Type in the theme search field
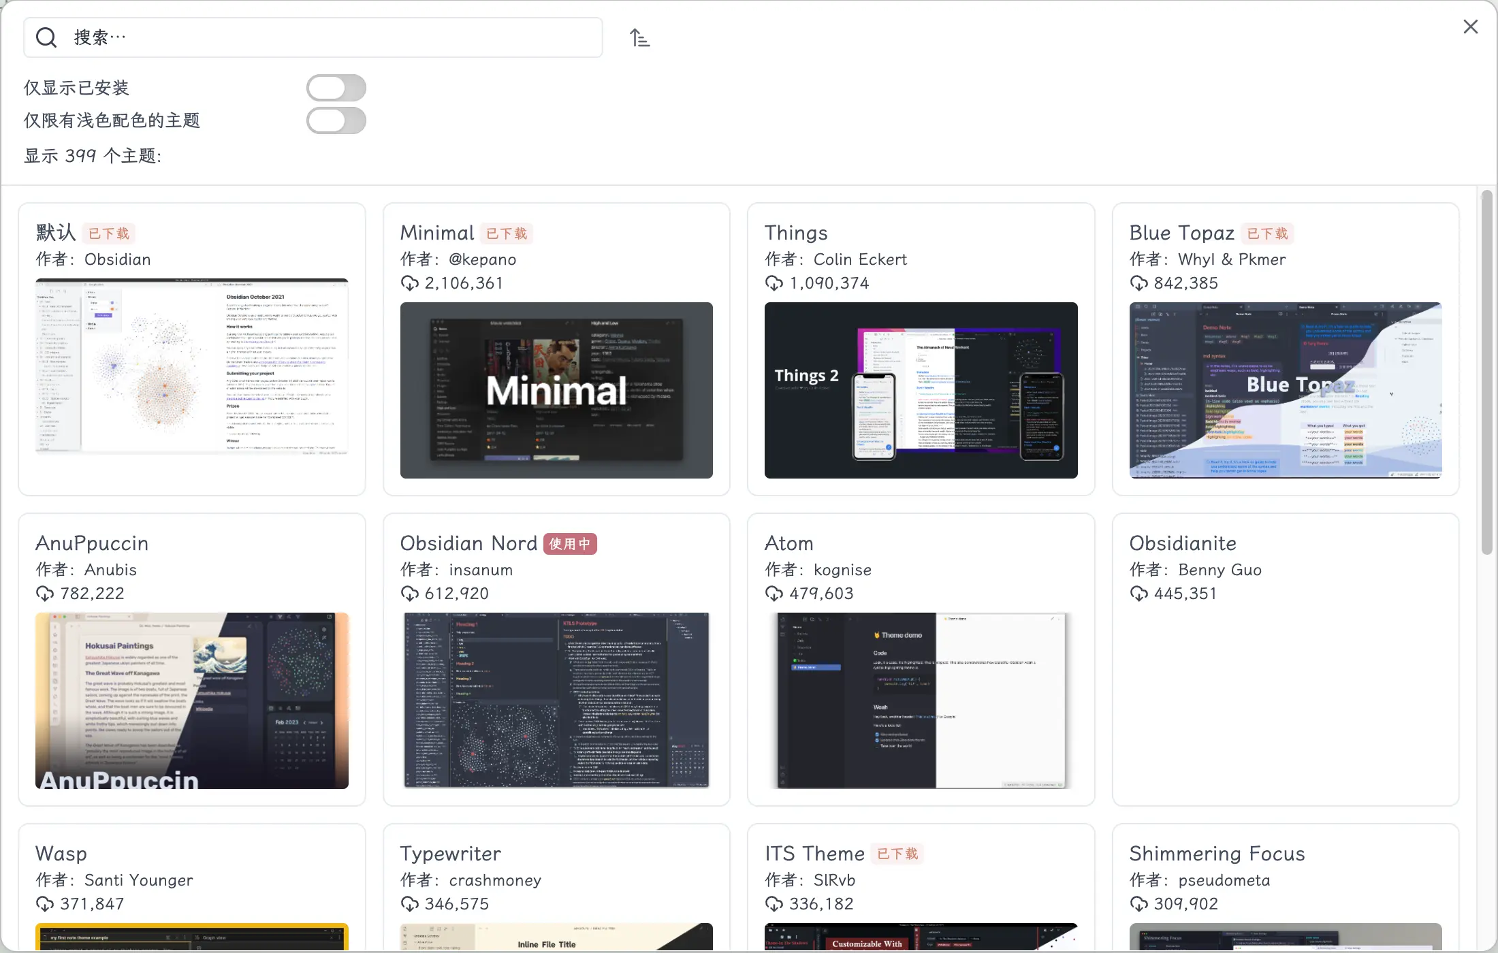This screenshot has width=1498, height=953. [x=334, y=37]
